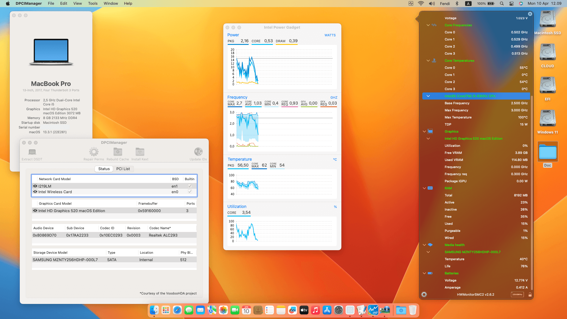Collapse the Graphics section in HWMonitor
Viewport: 567px width, 319px height.
click(x=424, y=131)
